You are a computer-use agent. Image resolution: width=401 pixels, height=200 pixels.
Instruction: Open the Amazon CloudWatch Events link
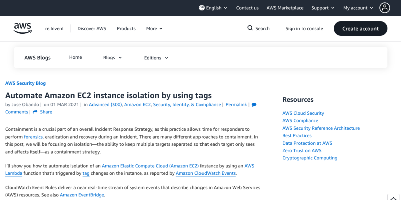point(206,173)
